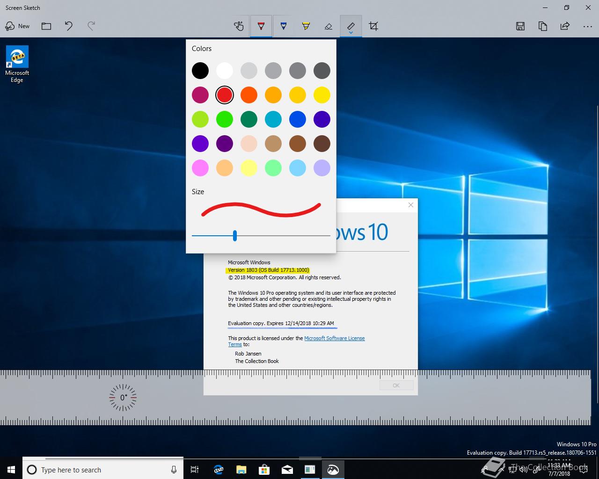Open Task View on taskbar

click(195, 470)
